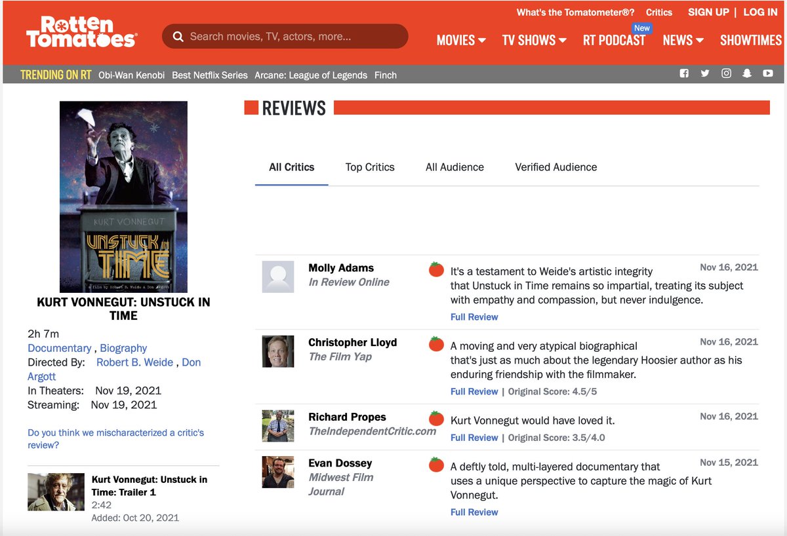This screenshot has width=787, height=536.
Task: Open Molly Adams critic name
Action: click(x=341, y=267)
